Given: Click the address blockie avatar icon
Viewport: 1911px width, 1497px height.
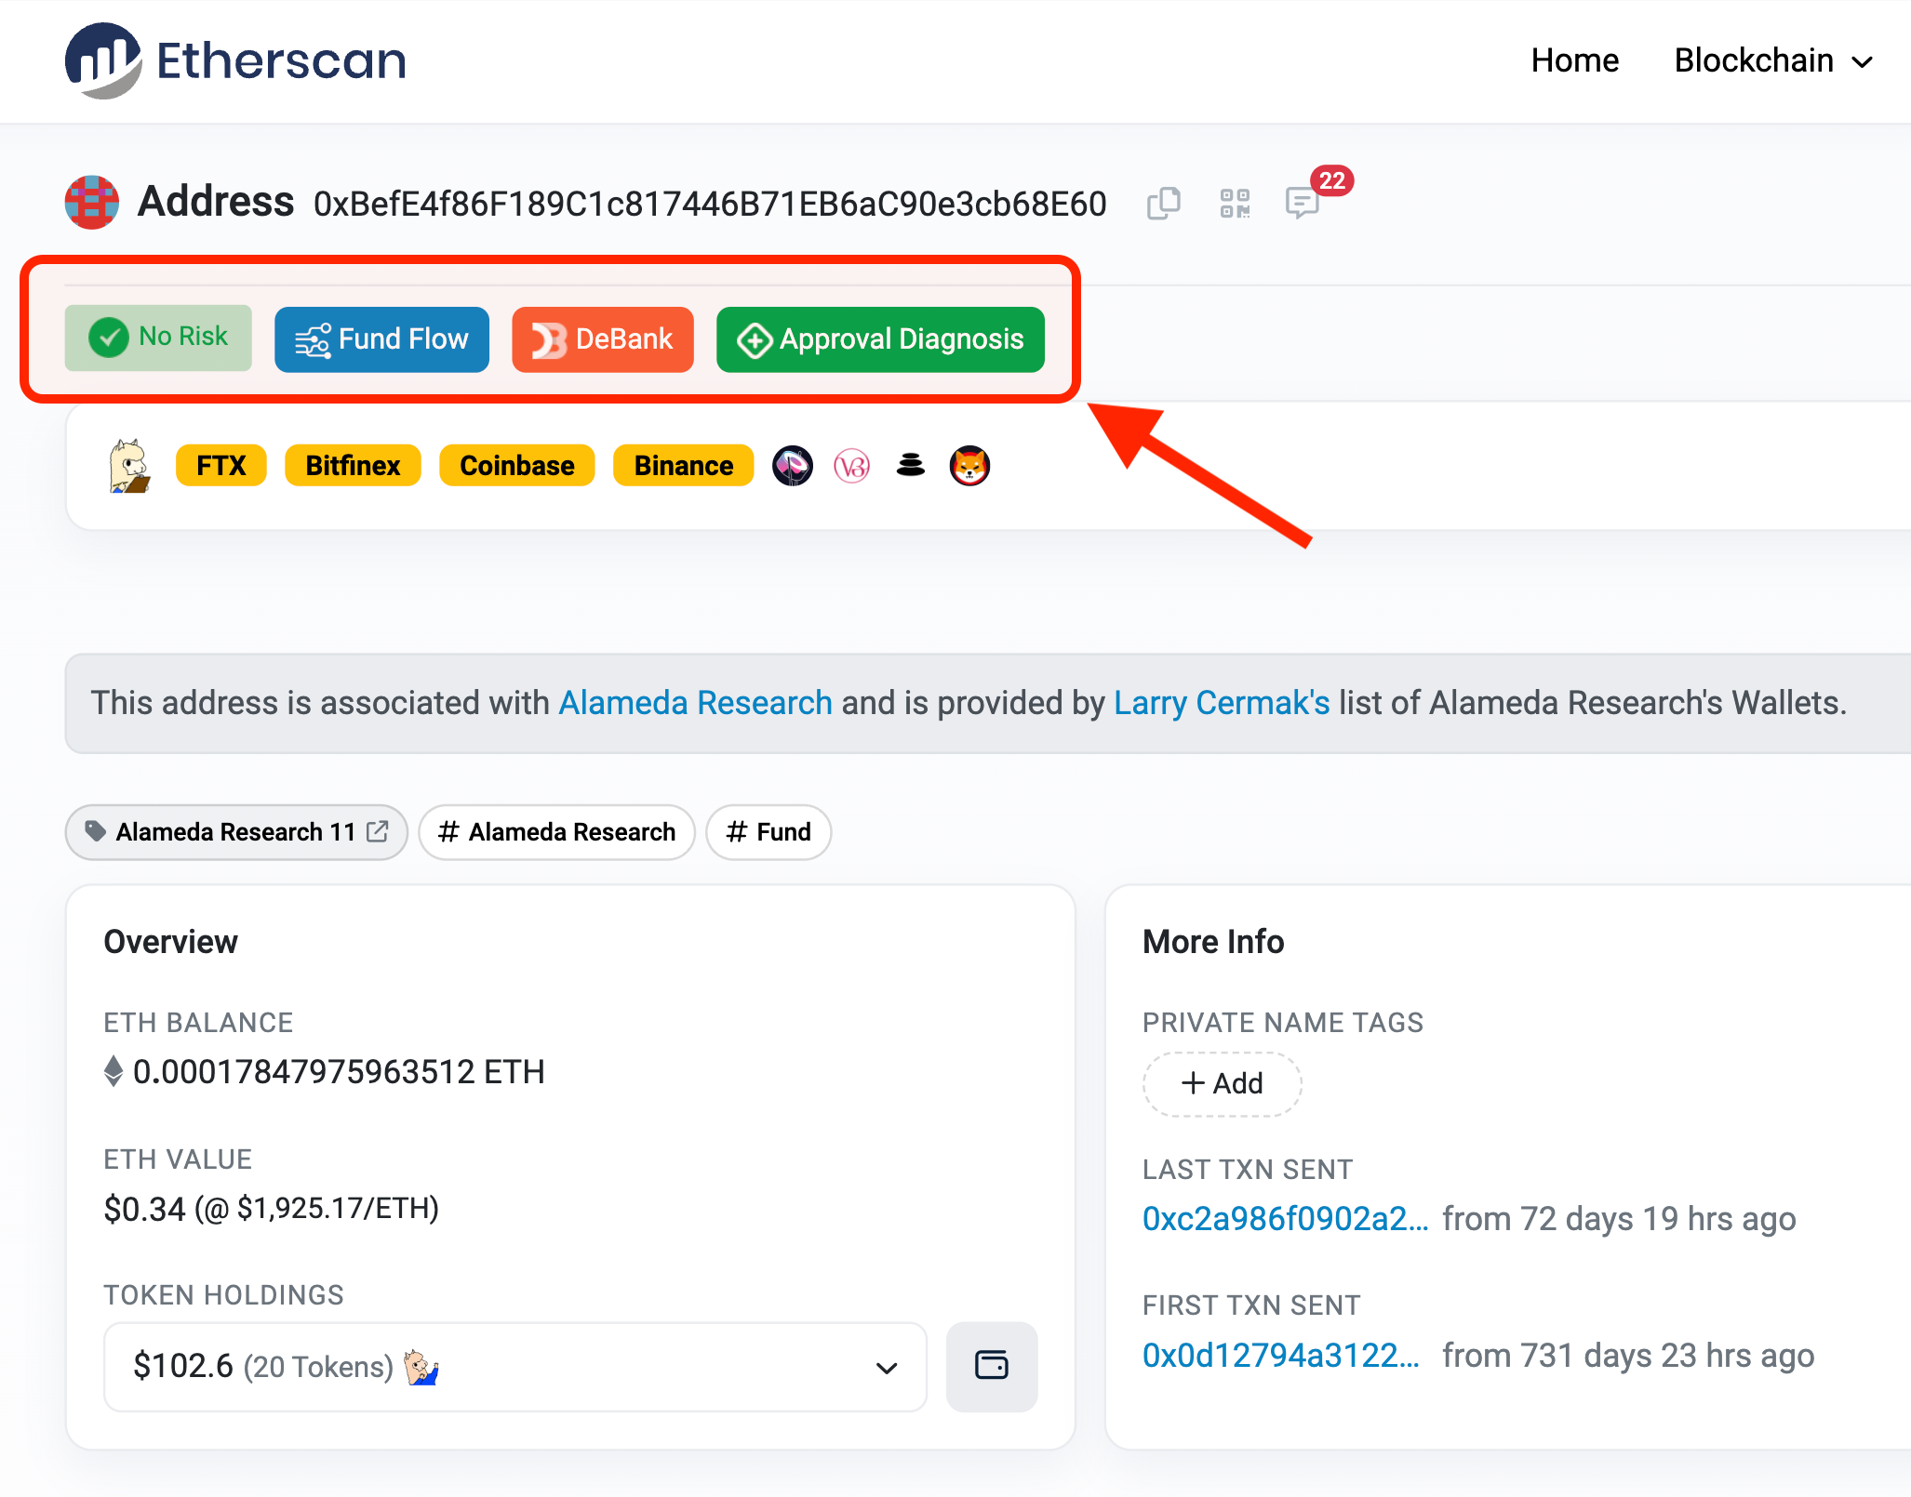Looking at the screenshot, I should click(x=91, y=202).
